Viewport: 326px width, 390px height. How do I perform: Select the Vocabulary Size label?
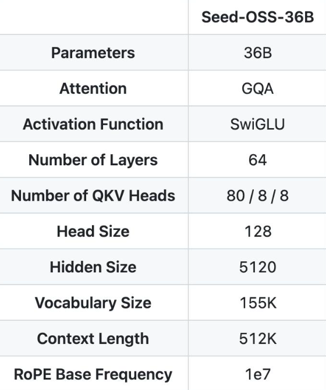pos(93,303)
